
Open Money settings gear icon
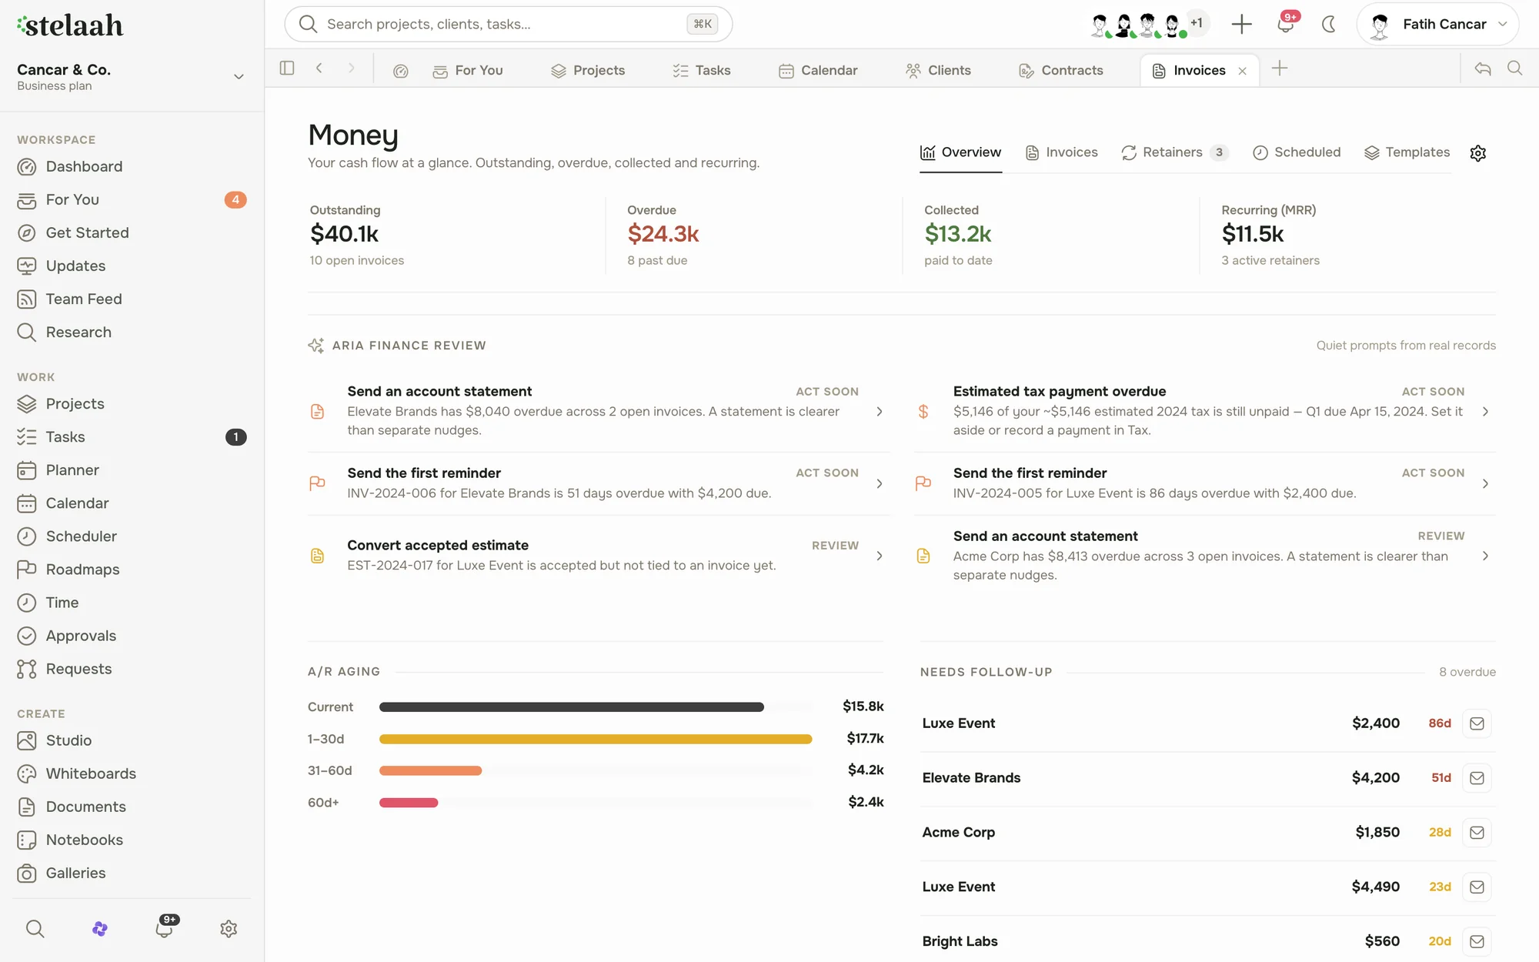point(1477,153)
